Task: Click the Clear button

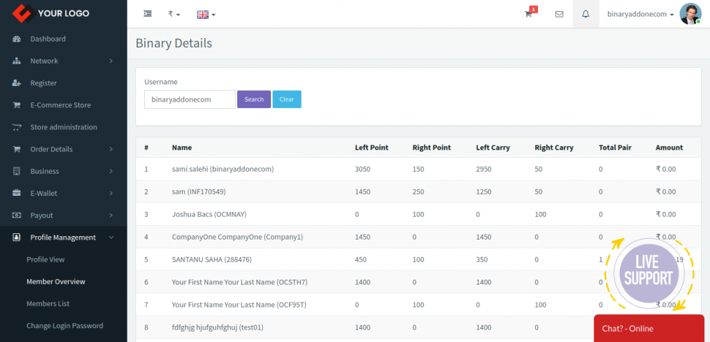Action: (286, 100)
